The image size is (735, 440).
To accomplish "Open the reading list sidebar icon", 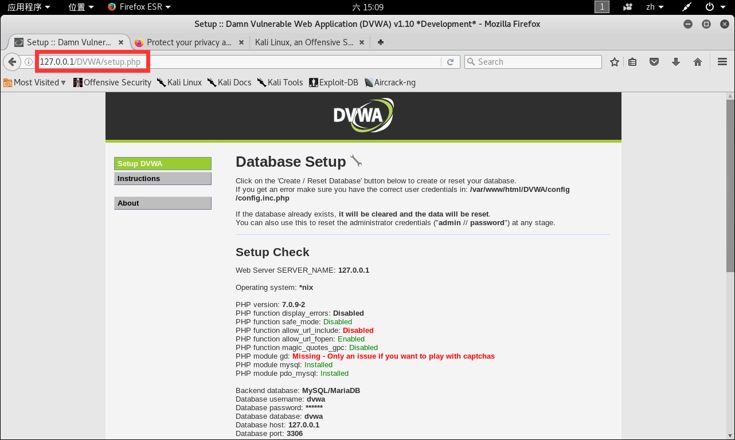I will point(632,61).
